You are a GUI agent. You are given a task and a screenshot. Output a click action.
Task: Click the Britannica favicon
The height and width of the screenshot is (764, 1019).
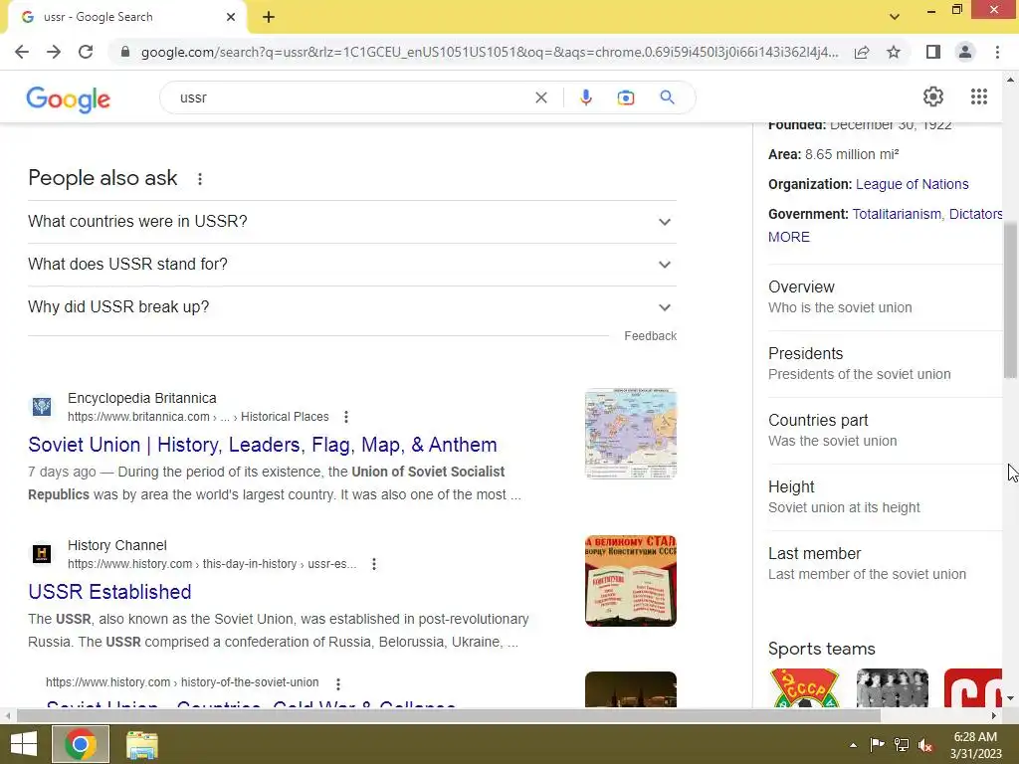[42, 407]
